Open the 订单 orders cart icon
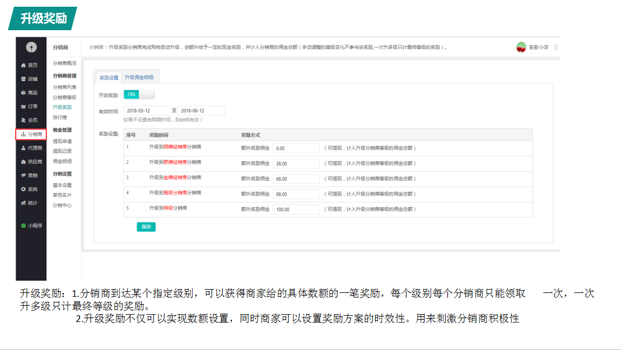621x350 pixels. click(x=23, y=107)
